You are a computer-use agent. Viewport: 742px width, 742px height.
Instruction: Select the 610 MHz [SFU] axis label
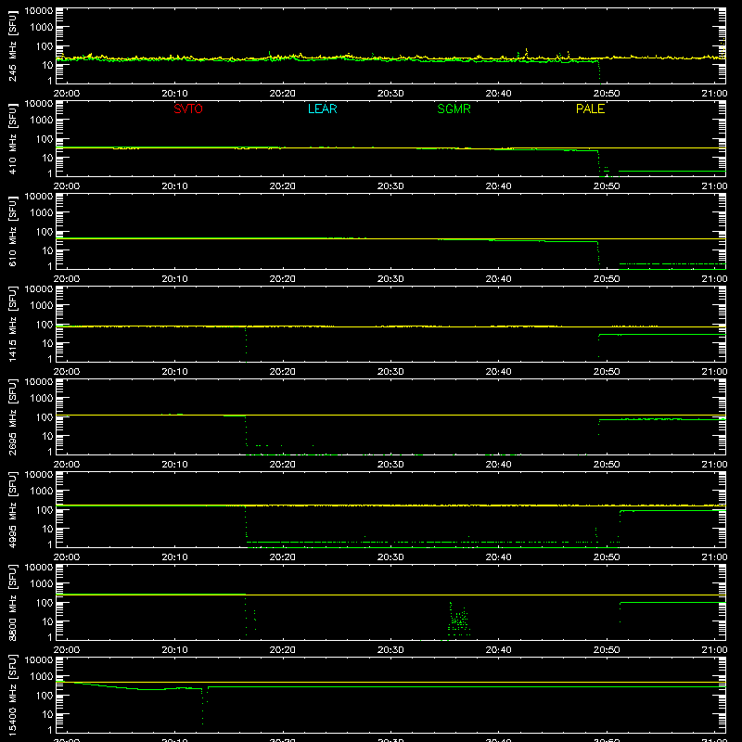pyautogui.click(x=12, y=233)
